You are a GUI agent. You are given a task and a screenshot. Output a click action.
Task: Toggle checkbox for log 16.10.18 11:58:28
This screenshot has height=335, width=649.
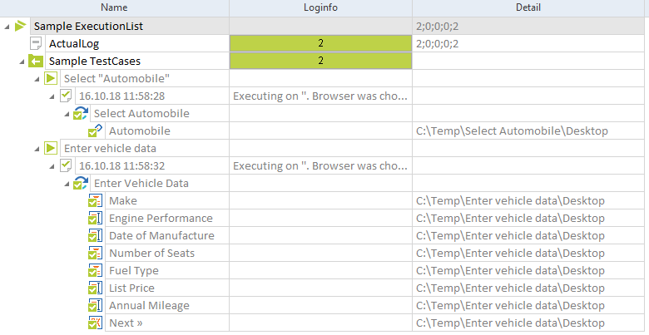click(x=66, y=96)
